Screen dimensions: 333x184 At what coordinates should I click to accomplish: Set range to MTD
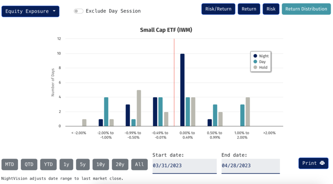tap(10, 164)
